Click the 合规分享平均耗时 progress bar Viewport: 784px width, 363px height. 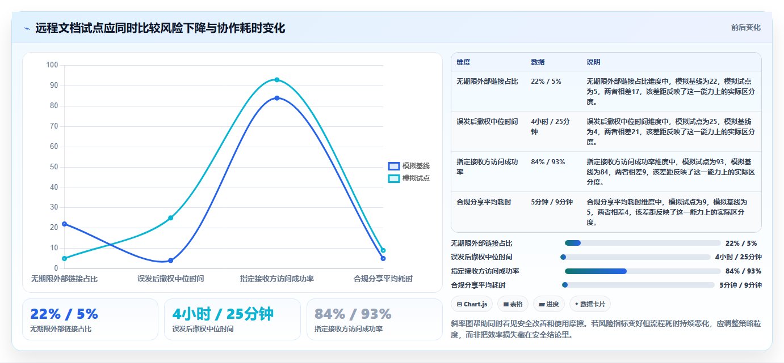(638, 285)
